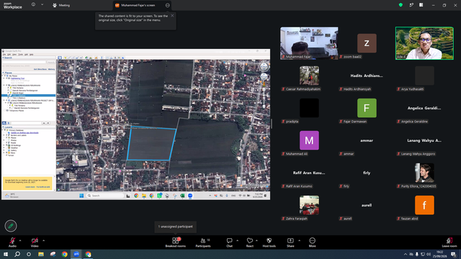Open Google Earth Tools menu
461x259 pixels.
click(x=20, y=55)
